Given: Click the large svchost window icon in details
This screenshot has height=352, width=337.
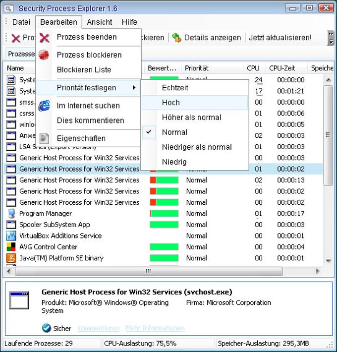Looking at the screenshot, I should 19,300.
